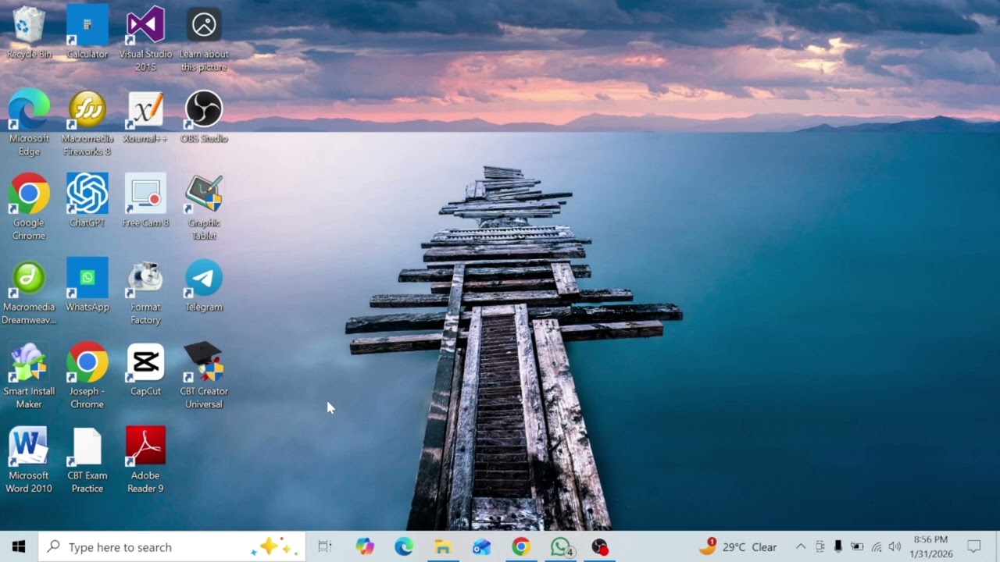Select the Format Factory icon
Screen dimensions: 1000x562
pyautogui.click(x=145, y=292)
